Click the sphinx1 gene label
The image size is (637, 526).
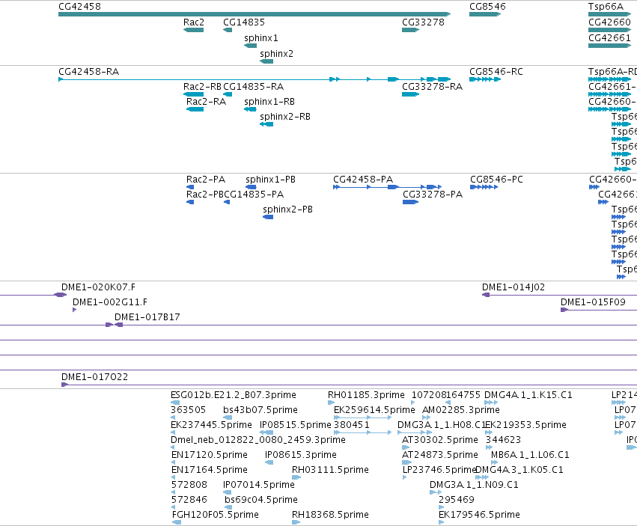(260, 38)
